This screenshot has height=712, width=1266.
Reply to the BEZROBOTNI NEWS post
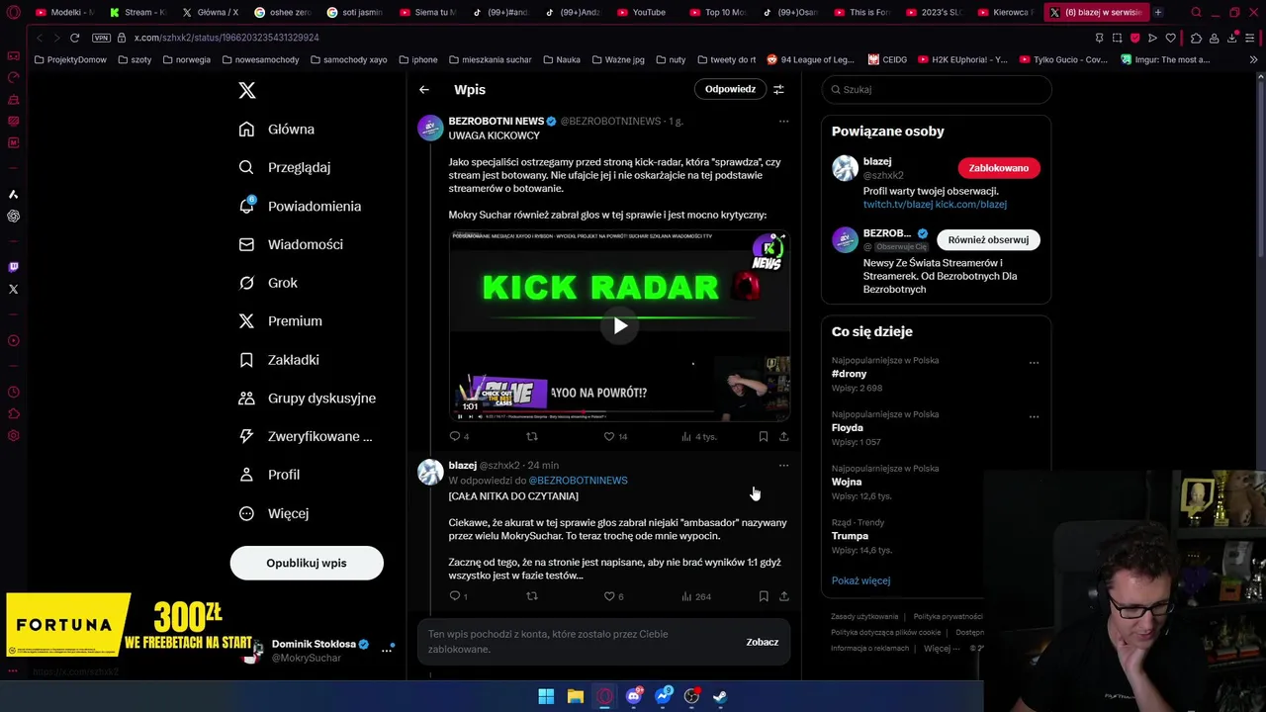coord(455,436)
